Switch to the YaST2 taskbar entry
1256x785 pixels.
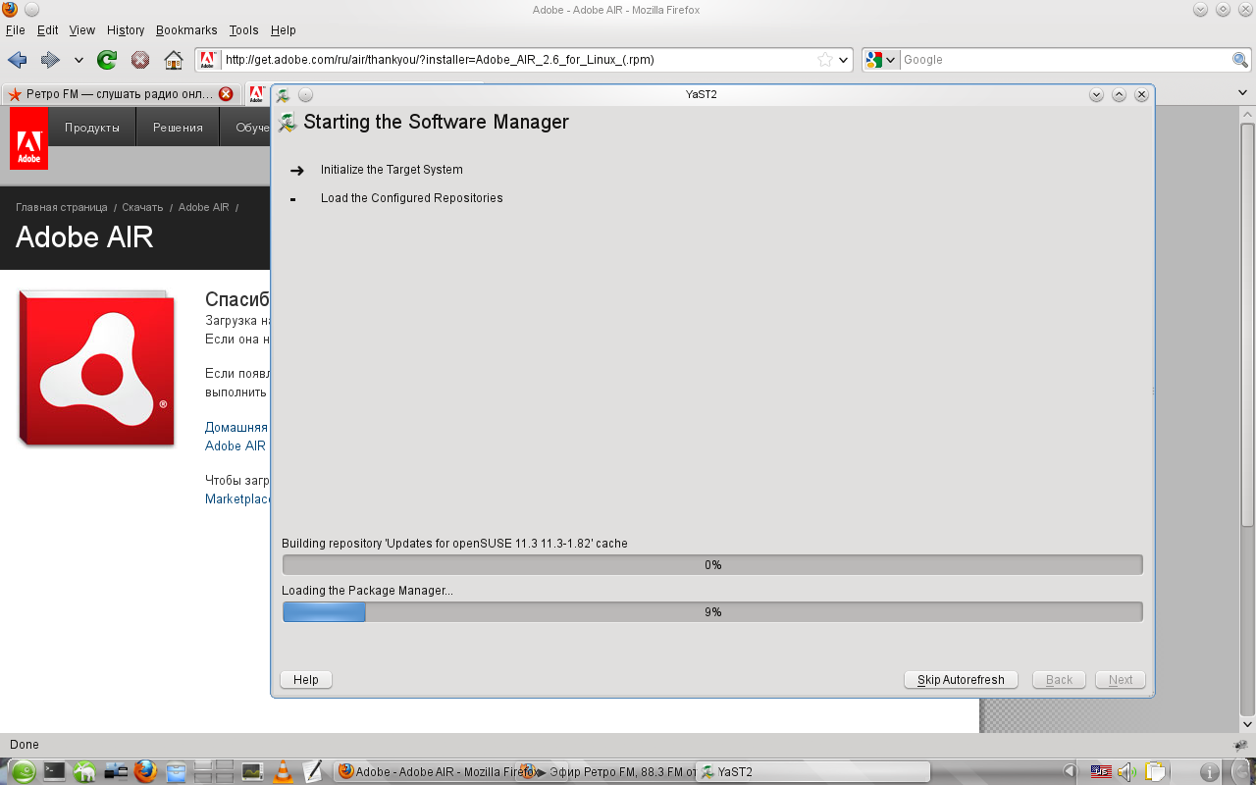812,771
